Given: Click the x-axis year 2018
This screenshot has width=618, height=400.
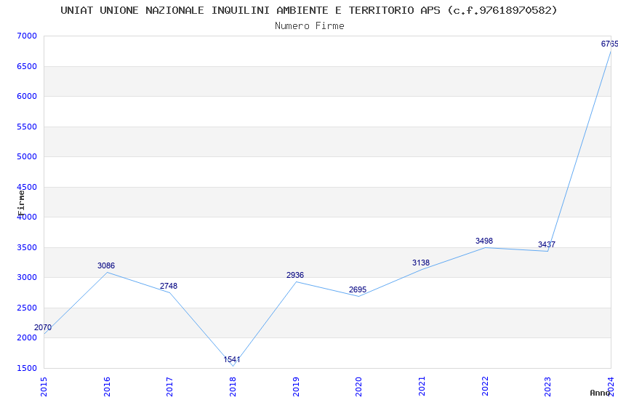Looking at the screenshot, I should [233, 387].
